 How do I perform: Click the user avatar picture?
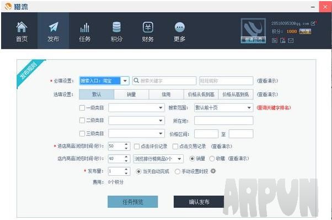(x=253, y=31)
